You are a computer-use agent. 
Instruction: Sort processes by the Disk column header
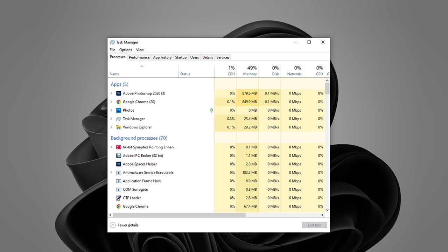pyautogui.click(x=270, y=71)
